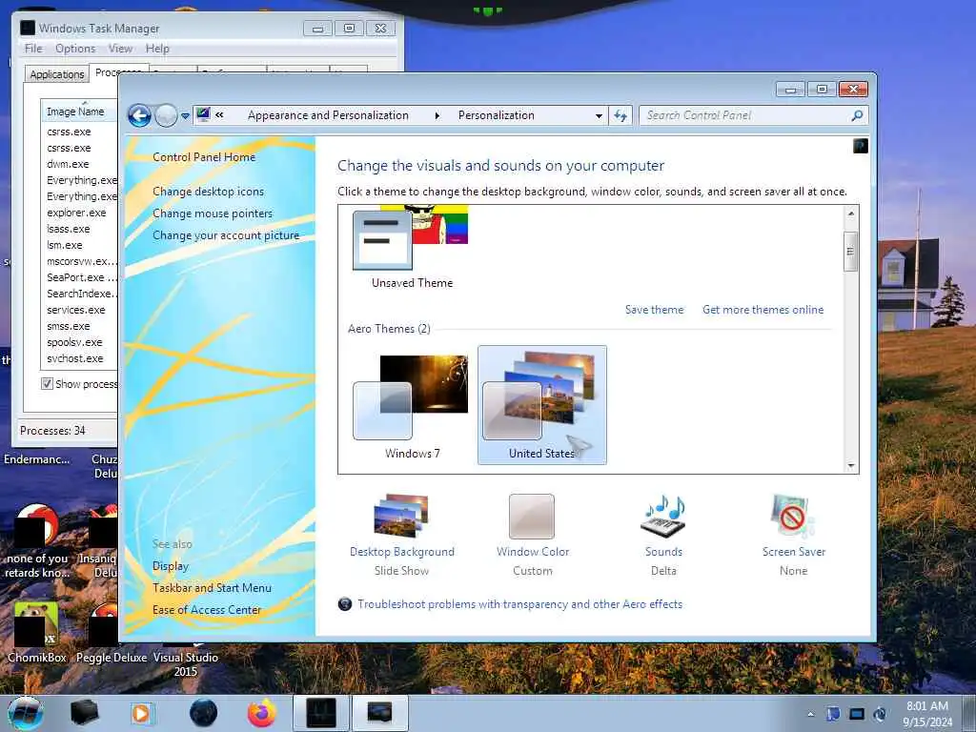Switch to Task Manager taskbar button
The height and width of the screenshot is (732, 976).
click(x=321, y=713)
